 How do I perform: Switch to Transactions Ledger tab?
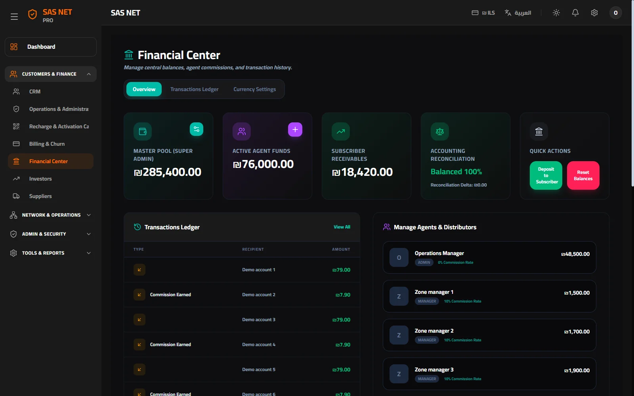195,89
